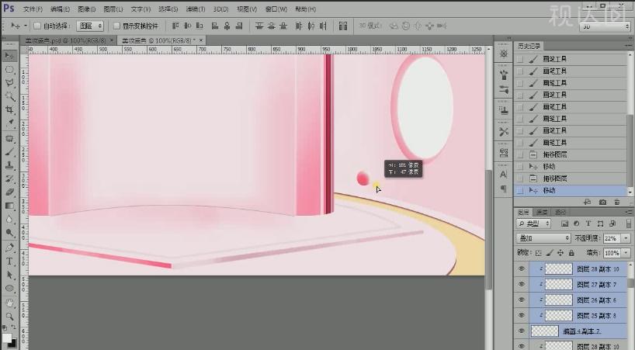Select the Gradient tool
The image size is (635, 350).
point(9,206)
